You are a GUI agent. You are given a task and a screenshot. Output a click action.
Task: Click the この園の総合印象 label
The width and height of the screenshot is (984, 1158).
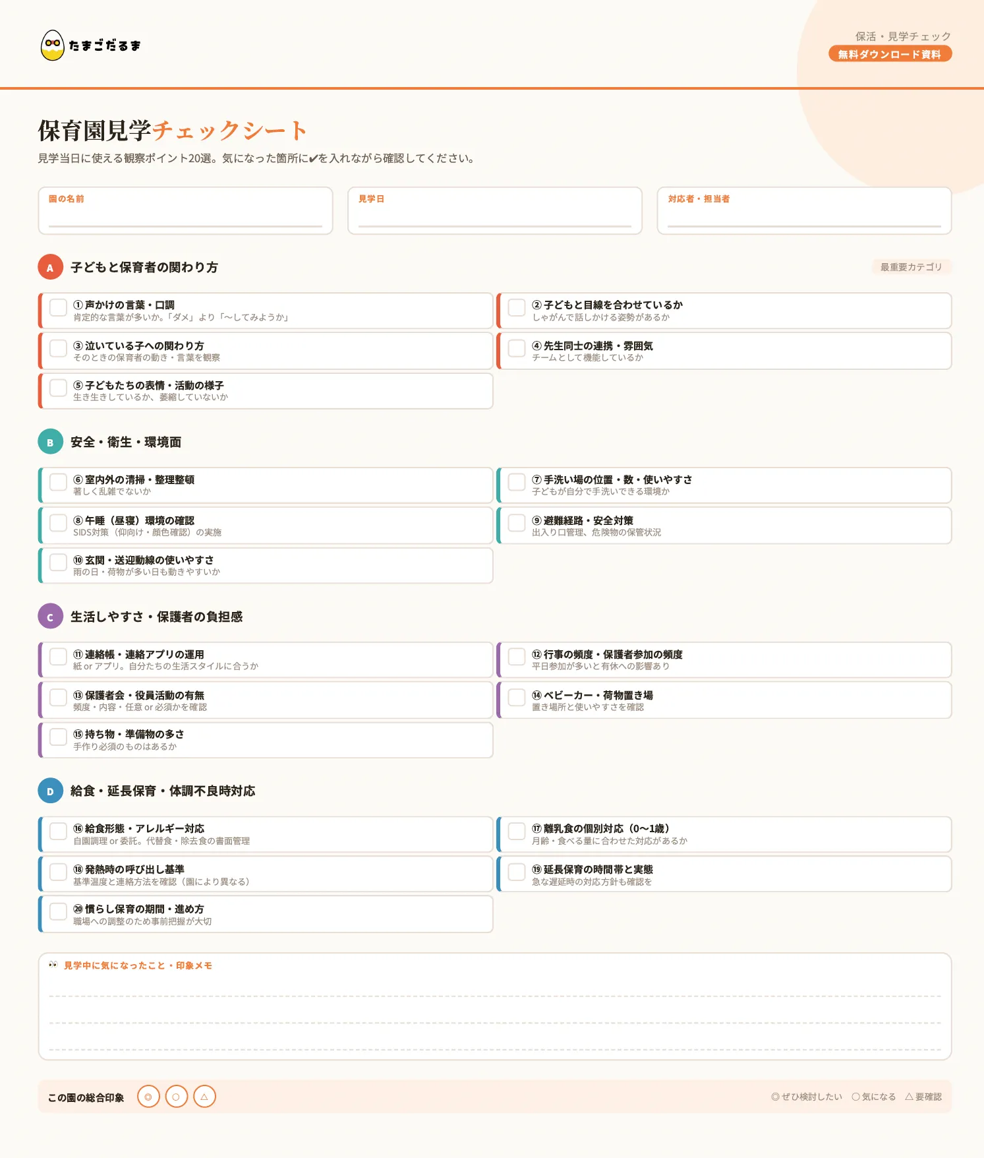pyautogui.click(x=86, y=1097)
